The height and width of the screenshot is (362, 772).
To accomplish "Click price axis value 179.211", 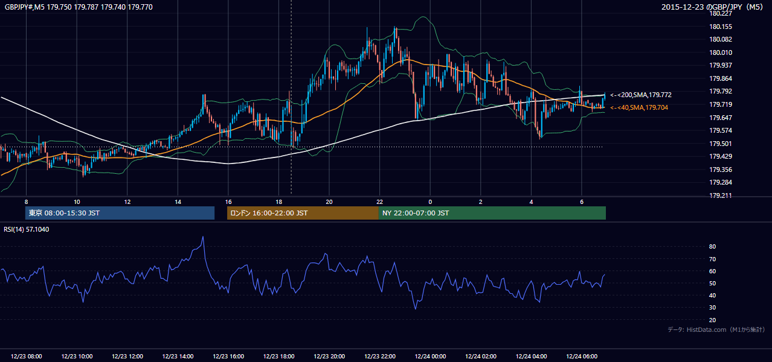I will point(721,195).
